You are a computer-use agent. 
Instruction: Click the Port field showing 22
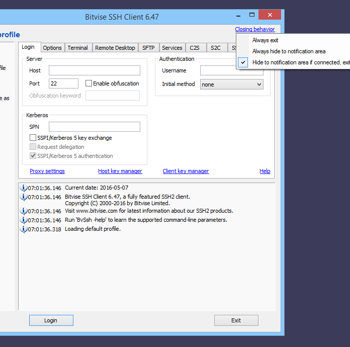(64, 83)
